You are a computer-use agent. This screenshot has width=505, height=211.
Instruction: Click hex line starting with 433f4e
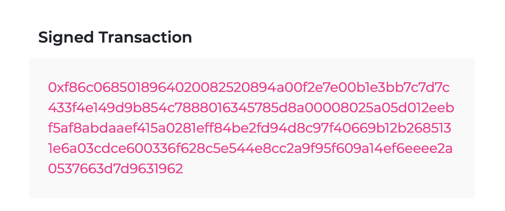point(251,108)
